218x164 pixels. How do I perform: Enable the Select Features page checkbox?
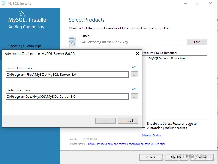pos(144,126)
